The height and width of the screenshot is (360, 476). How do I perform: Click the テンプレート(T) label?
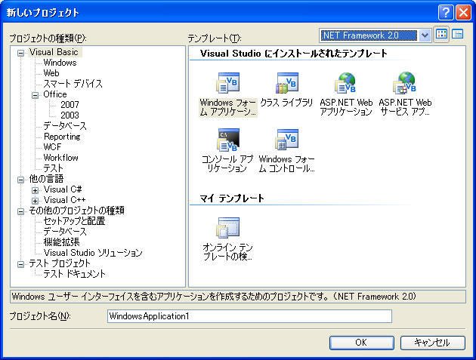215,38
